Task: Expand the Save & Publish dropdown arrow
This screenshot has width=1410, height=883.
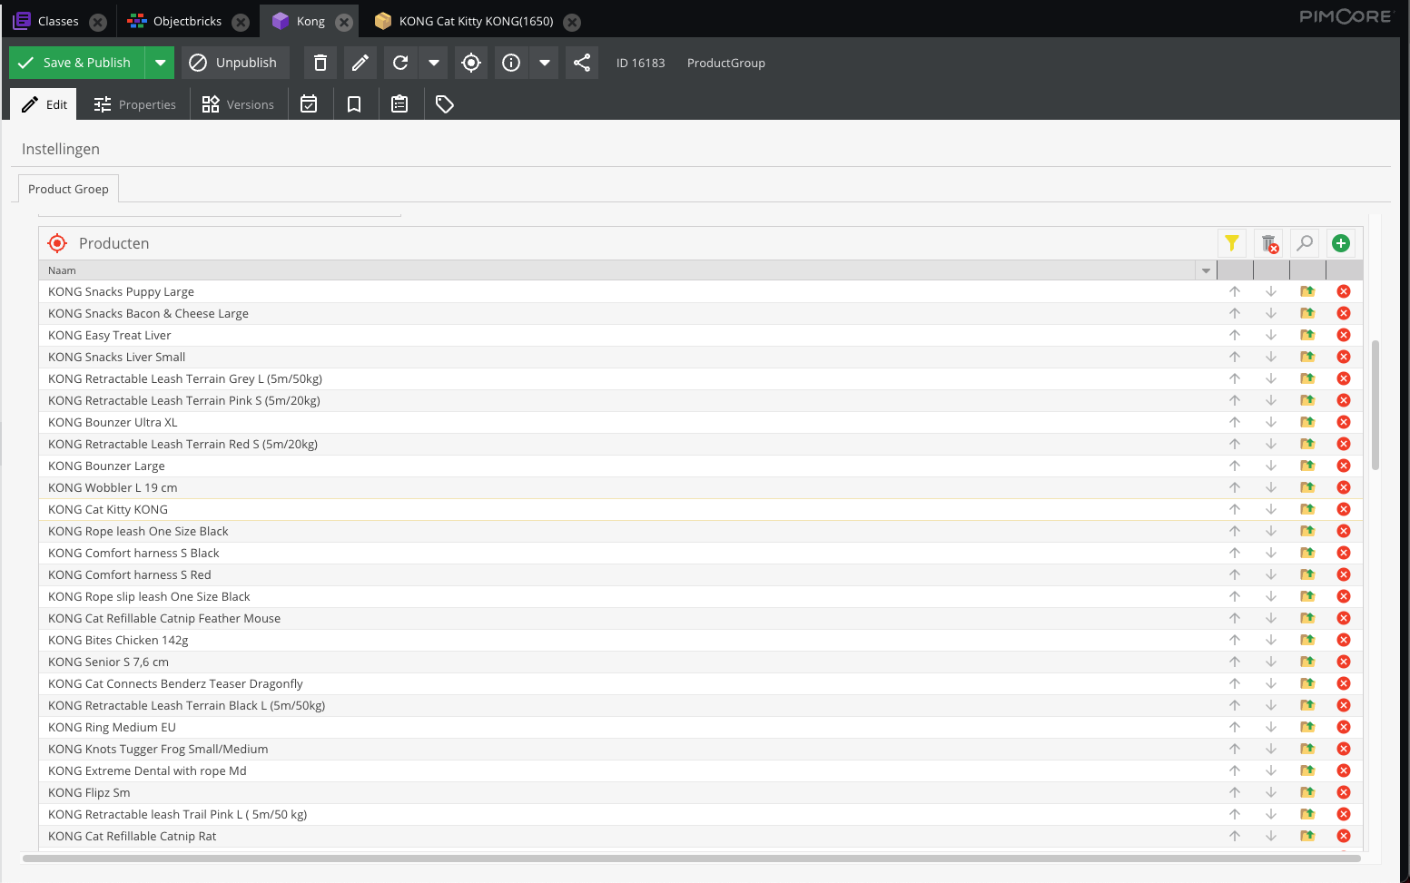Action: [x=160, y=63]
